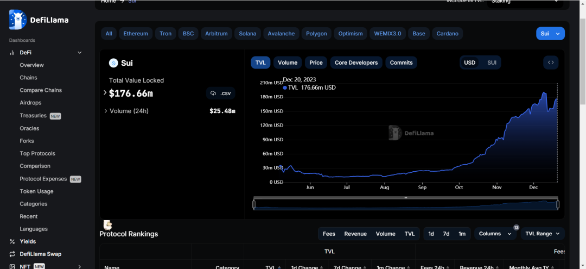Click the NFT image icon
Screen dimensions: 586x269
pos(12,266)
